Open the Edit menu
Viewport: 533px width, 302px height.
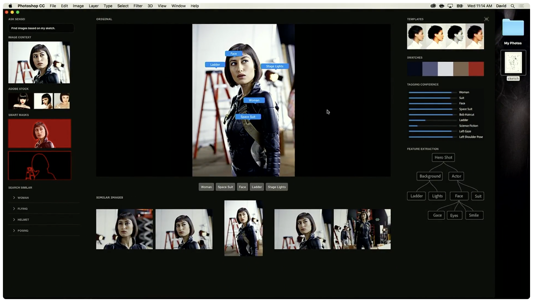[x=64, y=6]
